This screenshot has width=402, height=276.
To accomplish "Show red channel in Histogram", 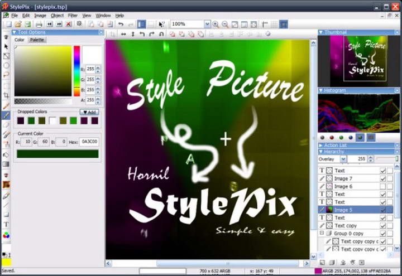I will click(332, 138).
